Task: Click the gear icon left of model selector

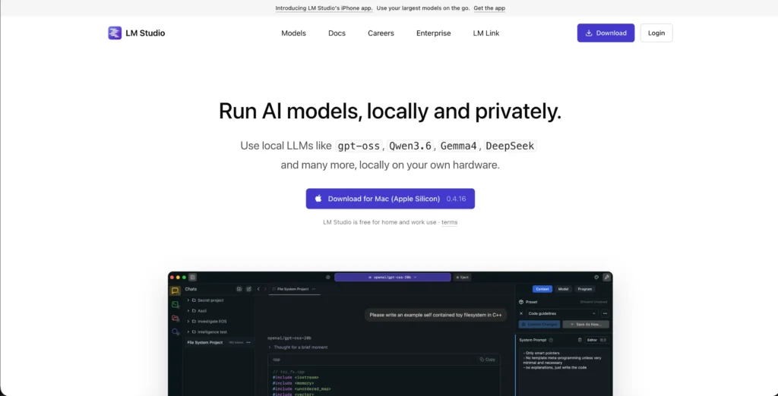Action: pos(328,277)
